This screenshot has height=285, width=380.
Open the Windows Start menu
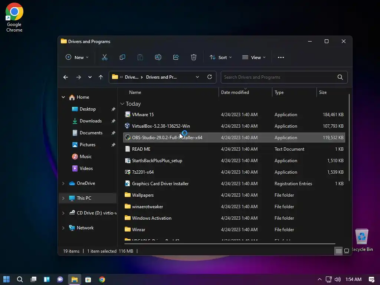(x=7, y=279)
